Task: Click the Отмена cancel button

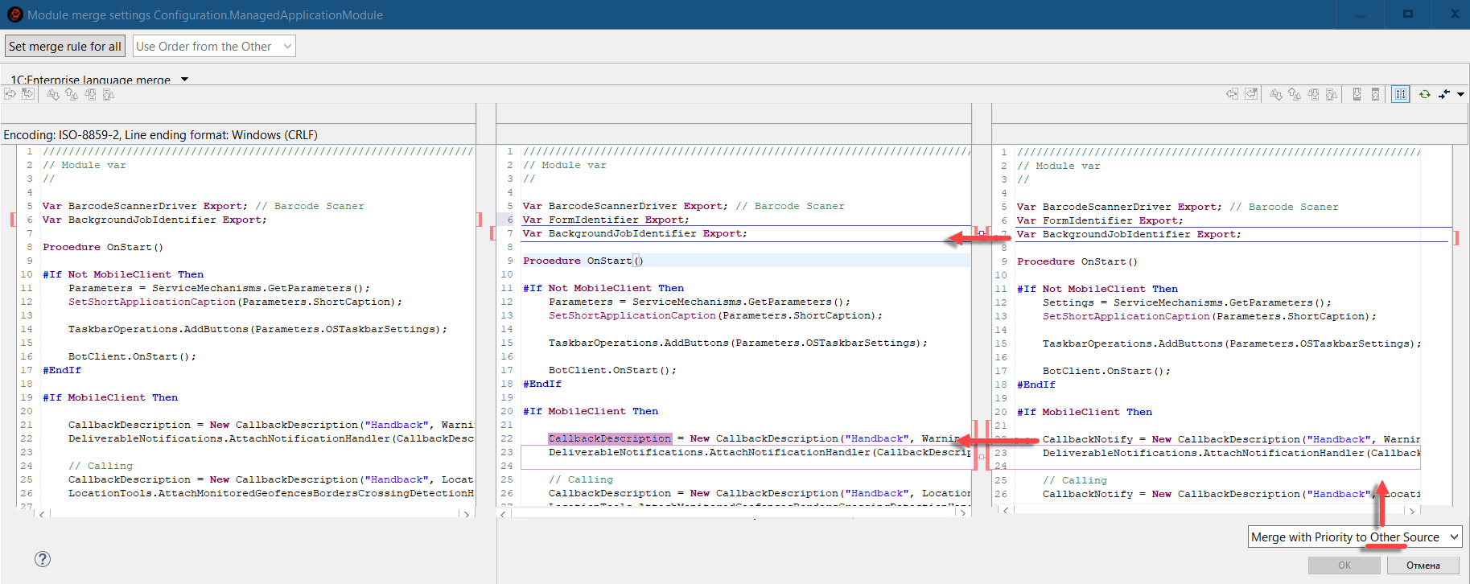Action: click(1423, 565)
